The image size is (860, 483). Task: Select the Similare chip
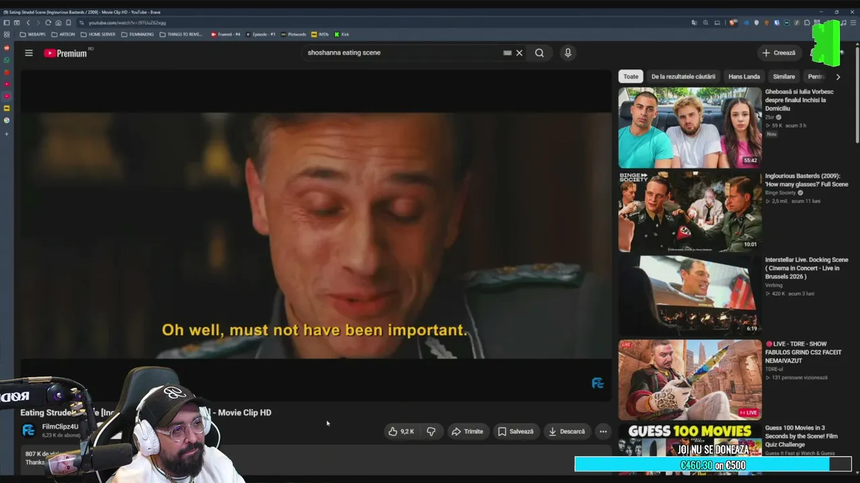click(784, 76)
